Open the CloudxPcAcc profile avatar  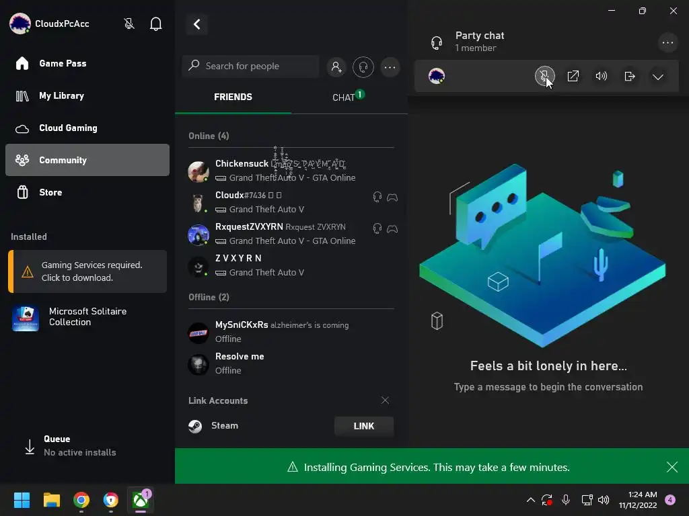pos(20,24)
